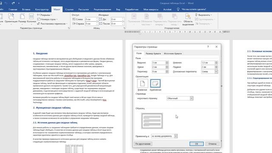Adjust Left margin (Левое) spinner
Viewport: 272px width, 153px height.
pos(167,67)
